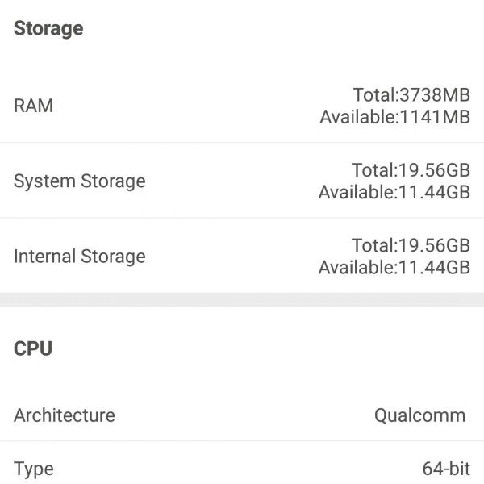Click System Storage Available:11.44GB value
This screenshot has width=484, height=484.
(x=394, y=193)
